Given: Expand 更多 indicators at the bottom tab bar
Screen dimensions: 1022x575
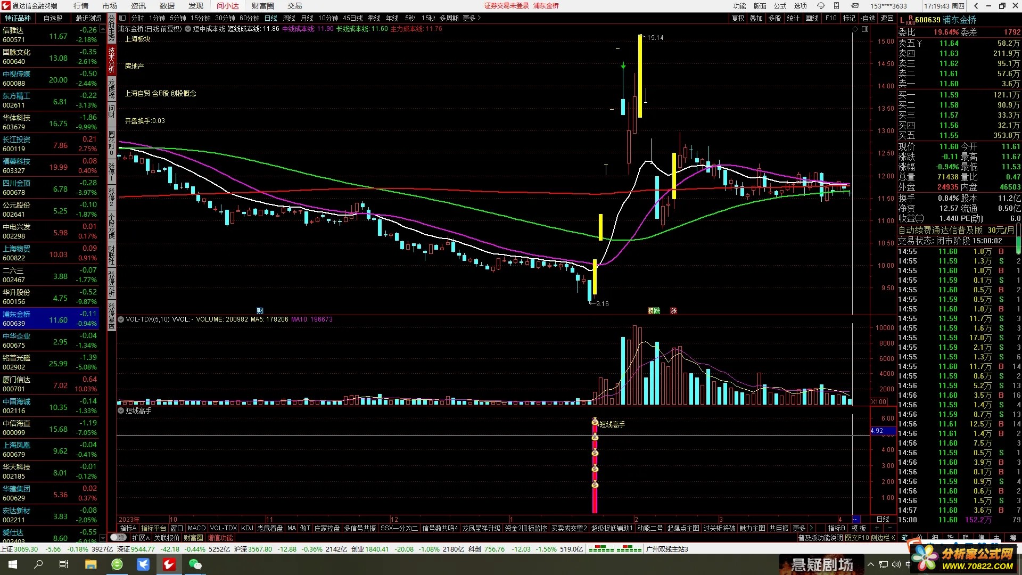Looking at the screenshot, I should tap(799, 528).
